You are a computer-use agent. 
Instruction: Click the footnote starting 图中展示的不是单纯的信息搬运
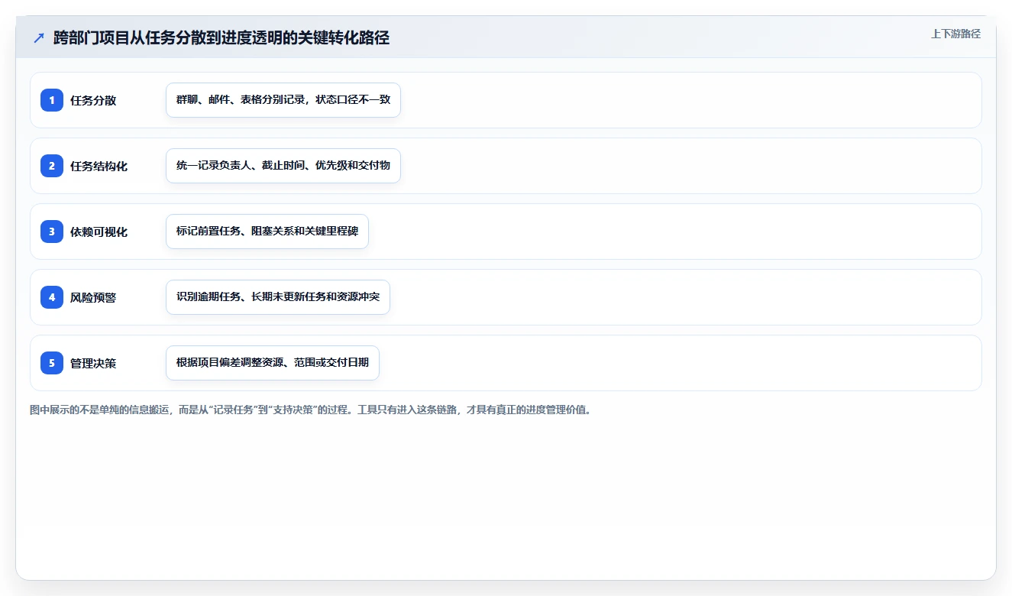(x=310, y=410)
